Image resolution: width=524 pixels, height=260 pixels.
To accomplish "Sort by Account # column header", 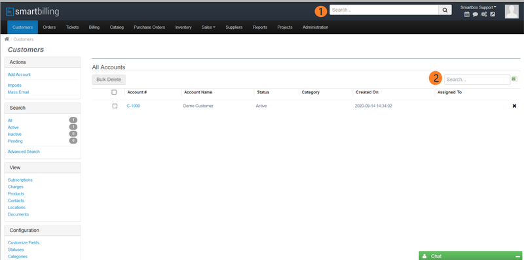I will coord(137,92).
